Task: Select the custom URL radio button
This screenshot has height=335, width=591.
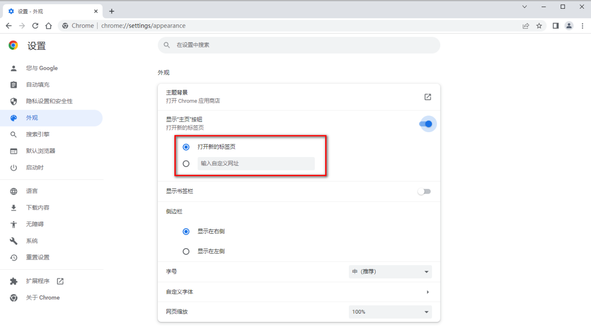Action: (x=186, y=164)
